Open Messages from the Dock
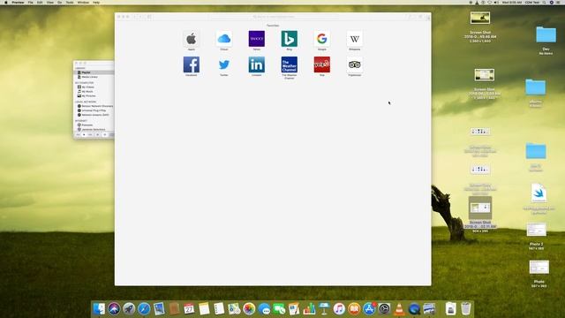The height and width of the screenshot is (318, 565). click(264, 309)
